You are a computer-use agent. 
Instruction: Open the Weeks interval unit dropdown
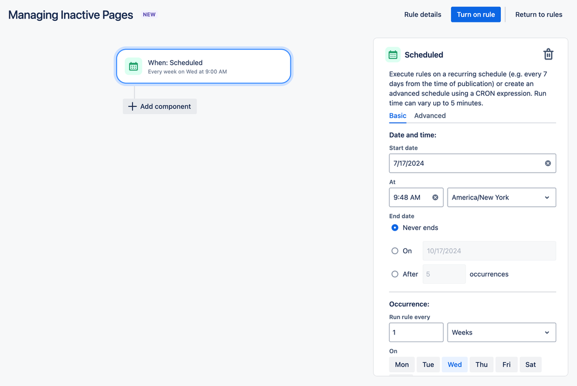point(501,332)
